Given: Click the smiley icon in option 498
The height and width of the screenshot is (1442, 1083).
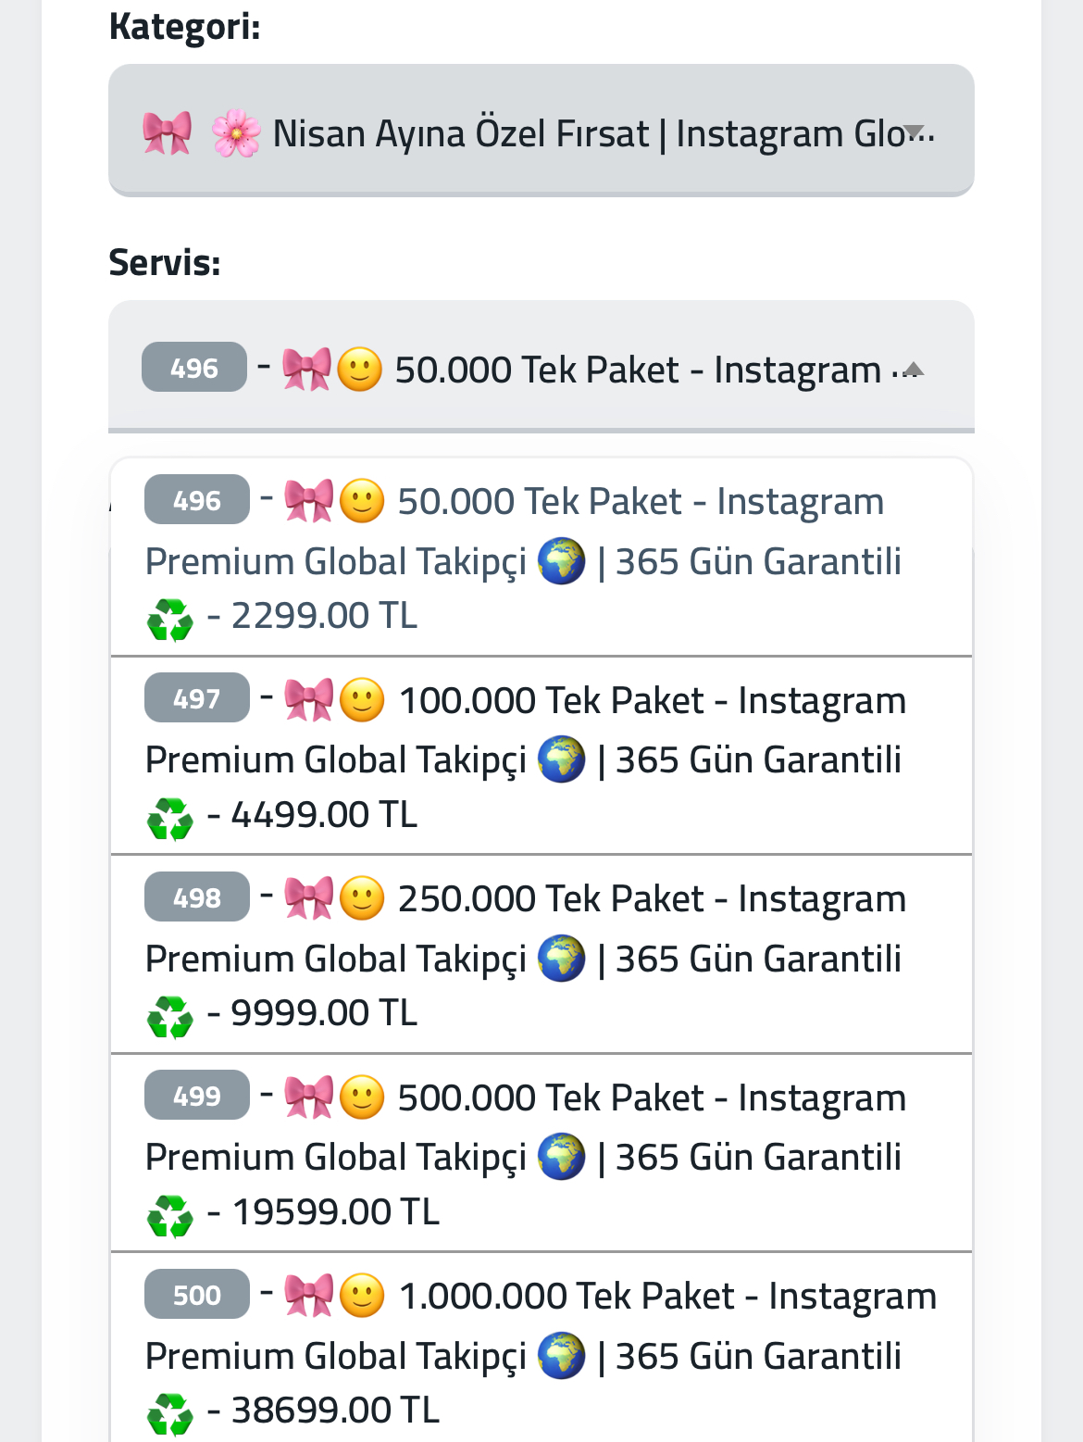Looking at the screenshot, I should pyautogui.click(x=362, y=898).
